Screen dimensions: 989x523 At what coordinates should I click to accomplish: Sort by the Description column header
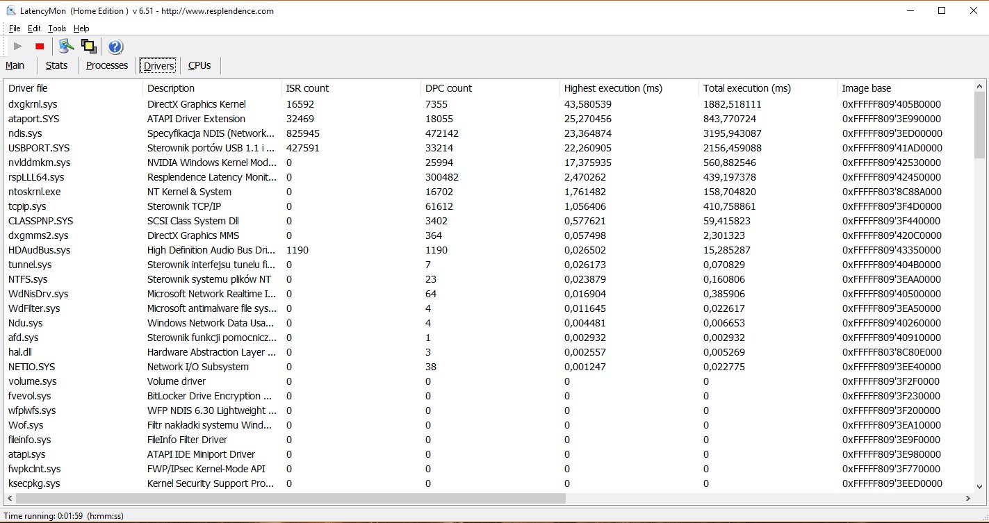(212, 88)
